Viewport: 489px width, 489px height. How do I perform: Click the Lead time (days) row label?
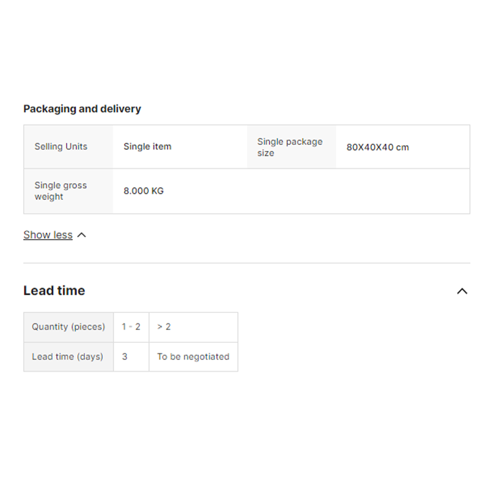(68, 356)
